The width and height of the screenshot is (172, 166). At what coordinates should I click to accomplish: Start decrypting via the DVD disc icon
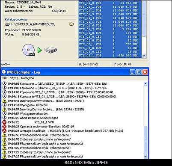(29, 50)
